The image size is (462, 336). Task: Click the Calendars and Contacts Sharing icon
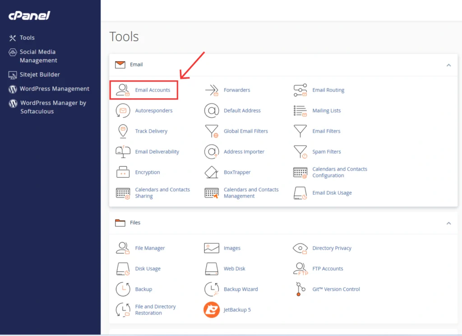(123, 193)
